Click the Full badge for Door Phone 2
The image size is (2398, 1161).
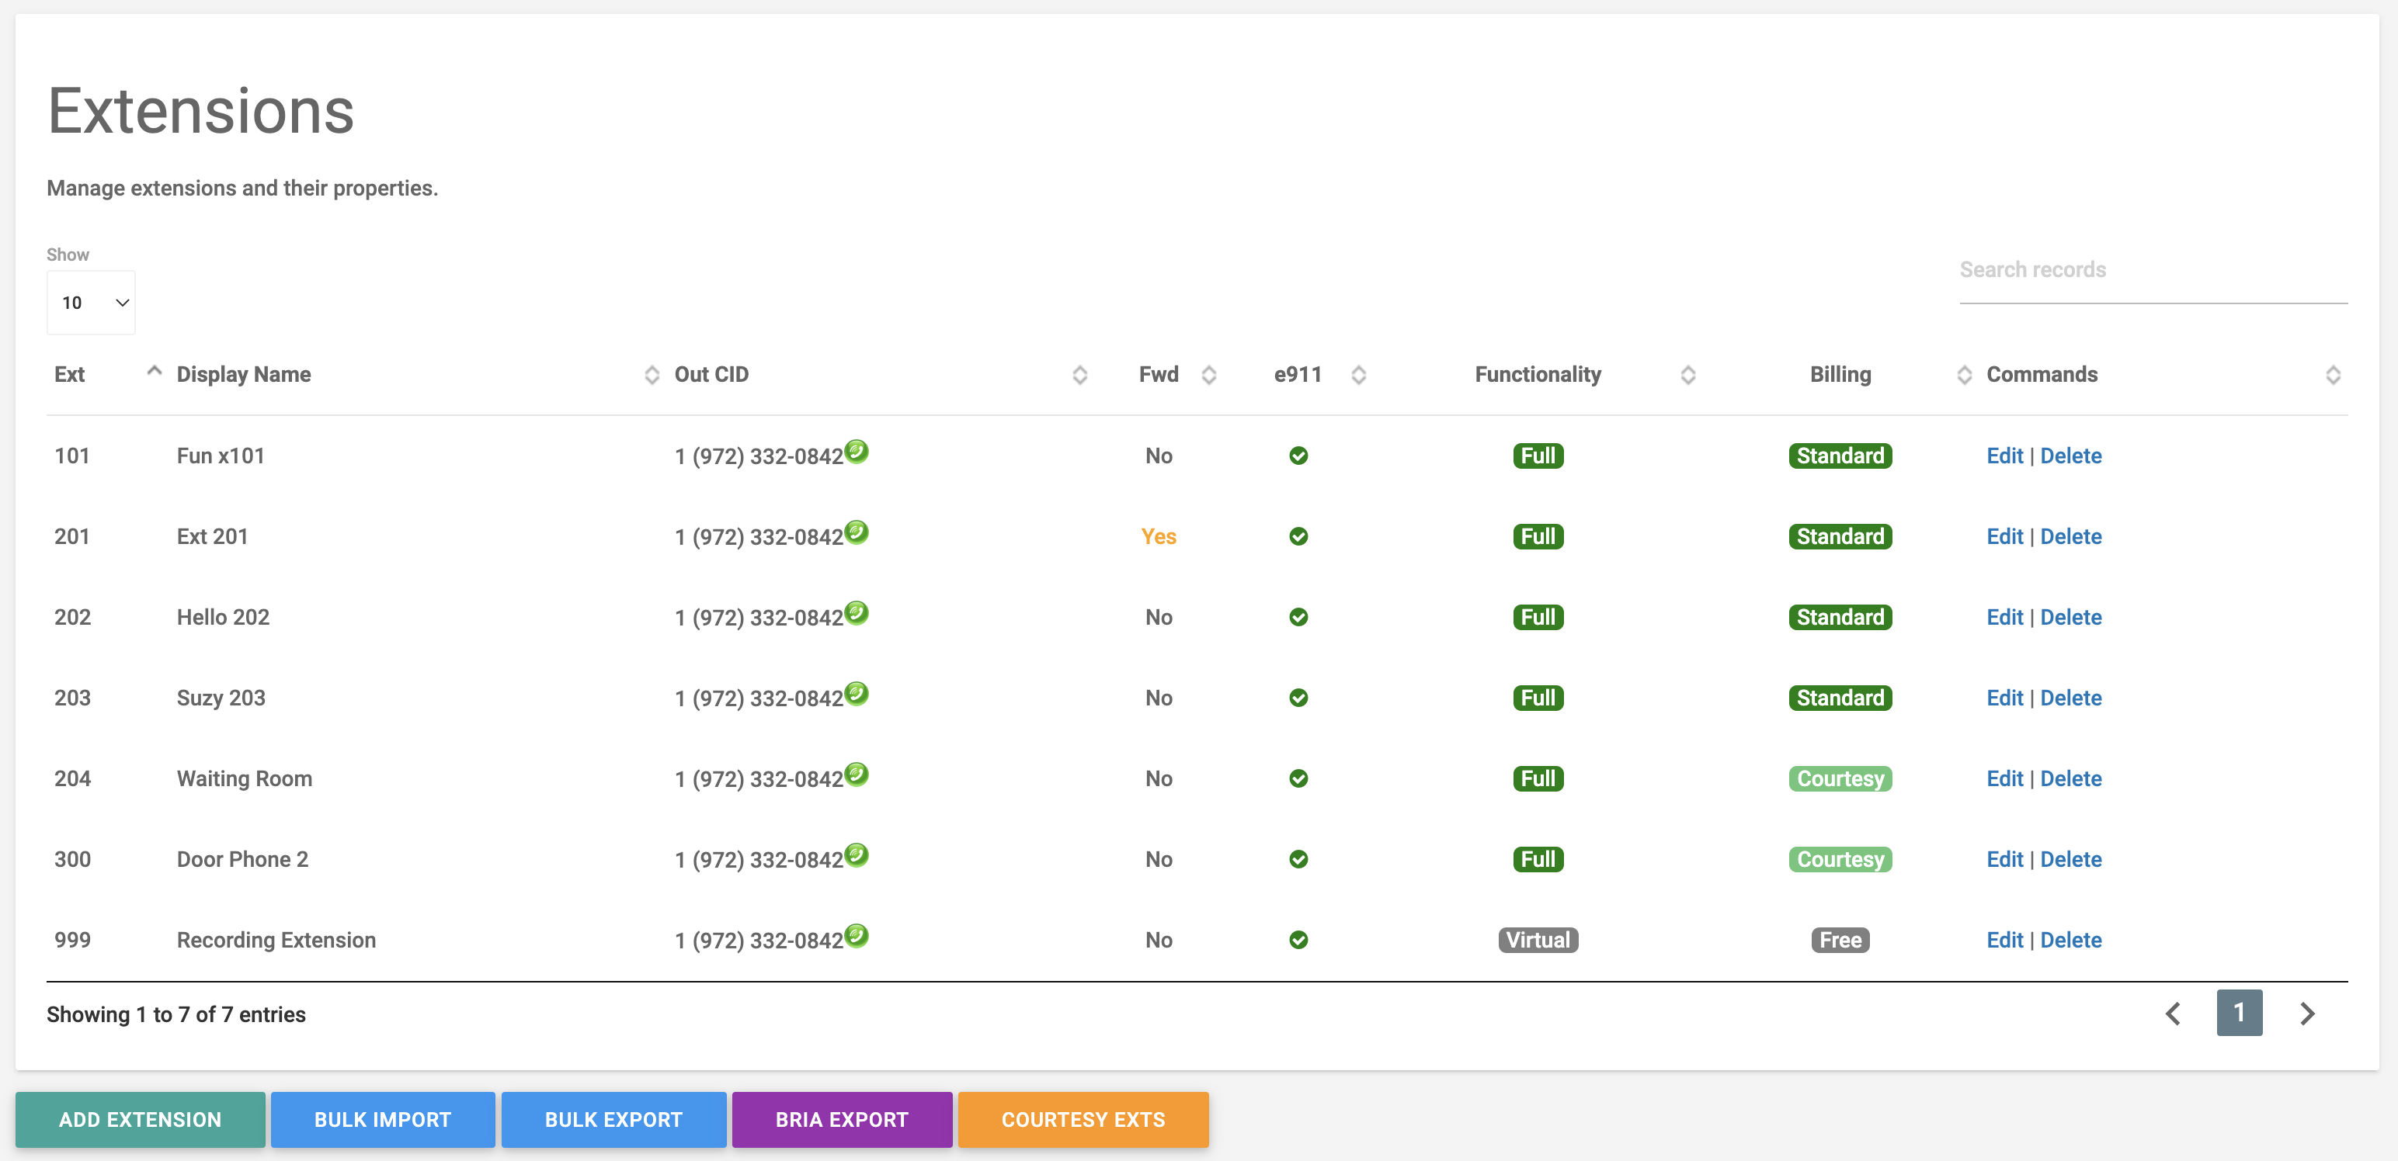tap(1538, 860)
